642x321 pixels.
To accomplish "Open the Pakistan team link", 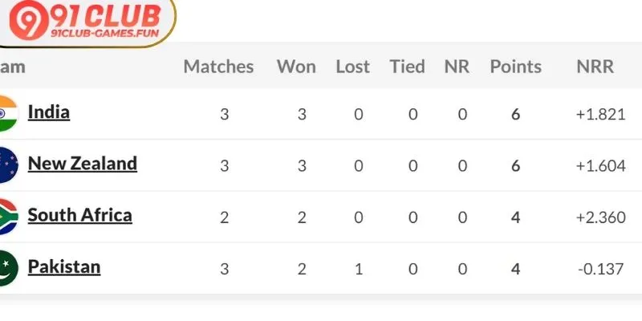I will 64,266.
